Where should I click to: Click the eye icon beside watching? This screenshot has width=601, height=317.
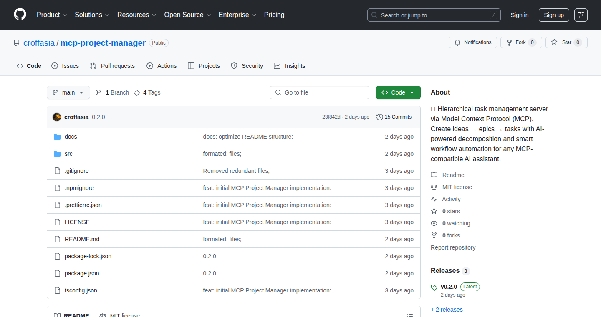(x=434, y=223)
